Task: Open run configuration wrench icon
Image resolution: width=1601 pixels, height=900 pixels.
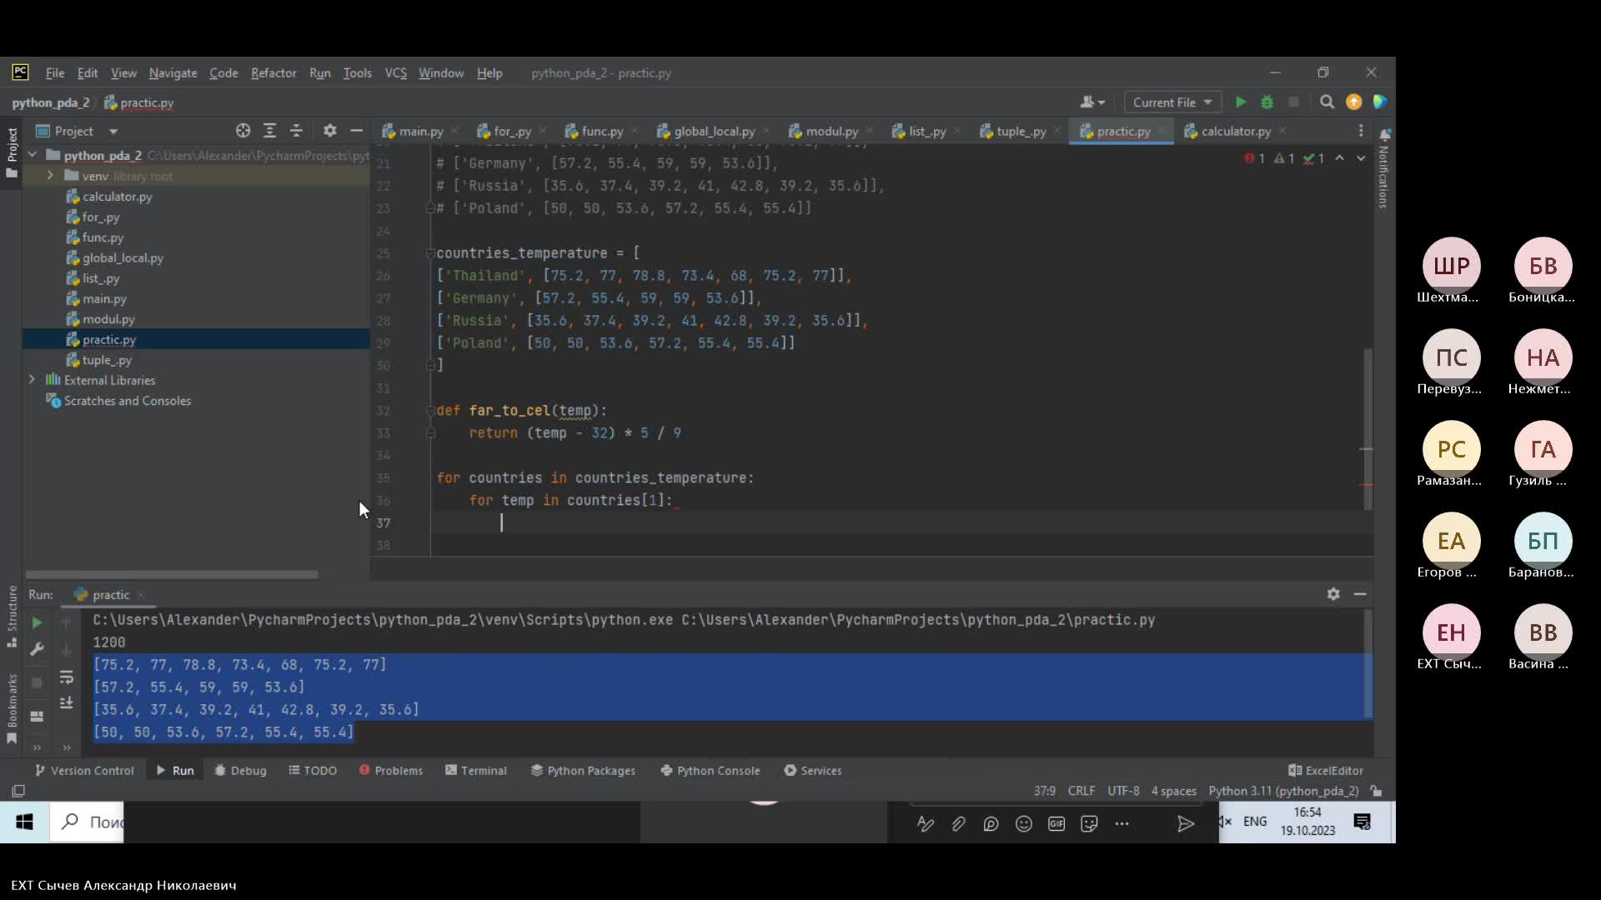Action: point(37,649)
